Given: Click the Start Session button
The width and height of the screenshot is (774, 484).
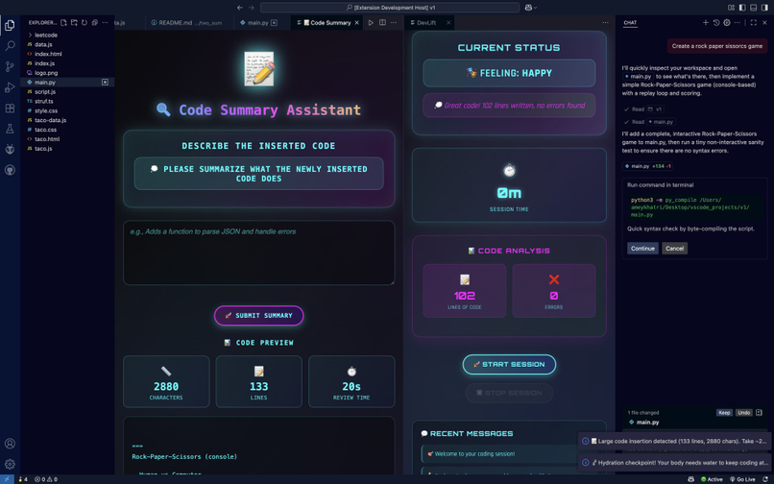Looking at the screenshot, I should pyautogui.click(x=509, y=365).
